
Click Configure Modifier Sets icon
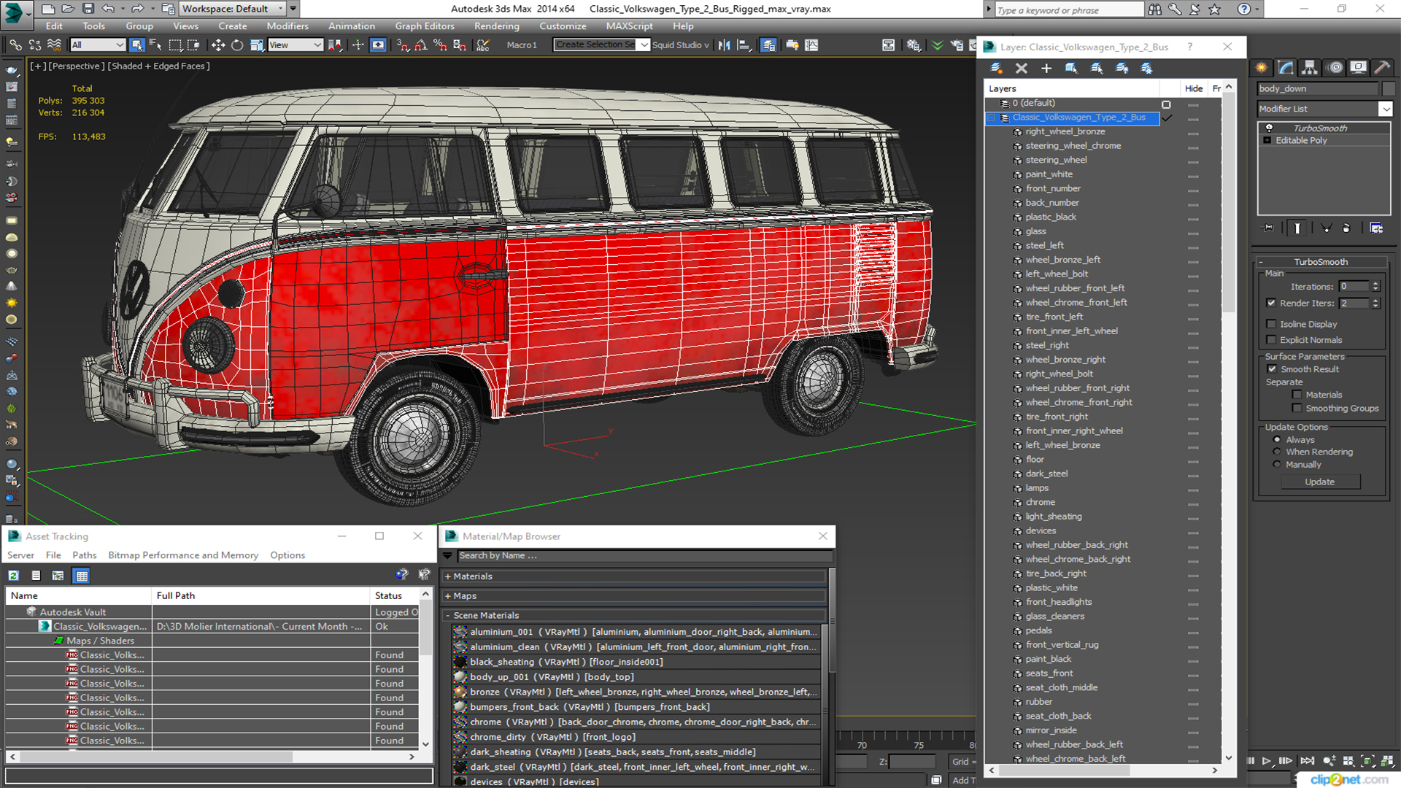coord(1376,228)
